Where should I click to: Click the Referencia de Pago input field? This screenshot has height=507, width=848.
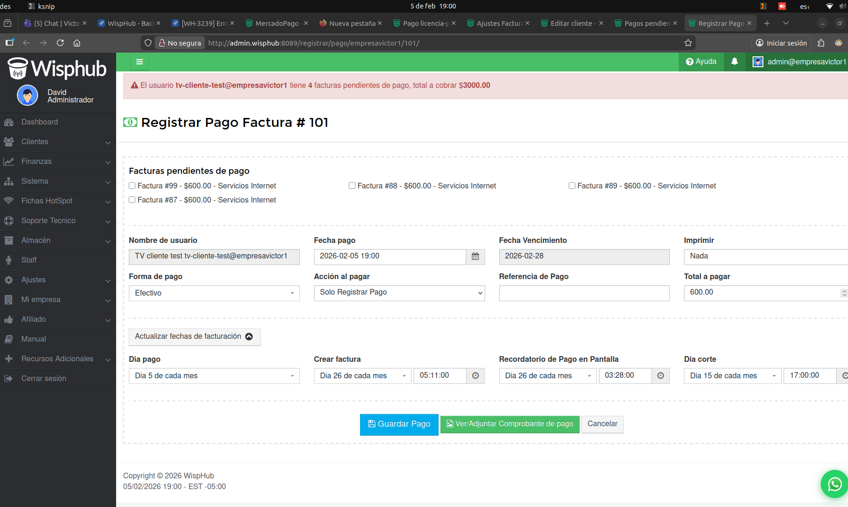point(584,293)
